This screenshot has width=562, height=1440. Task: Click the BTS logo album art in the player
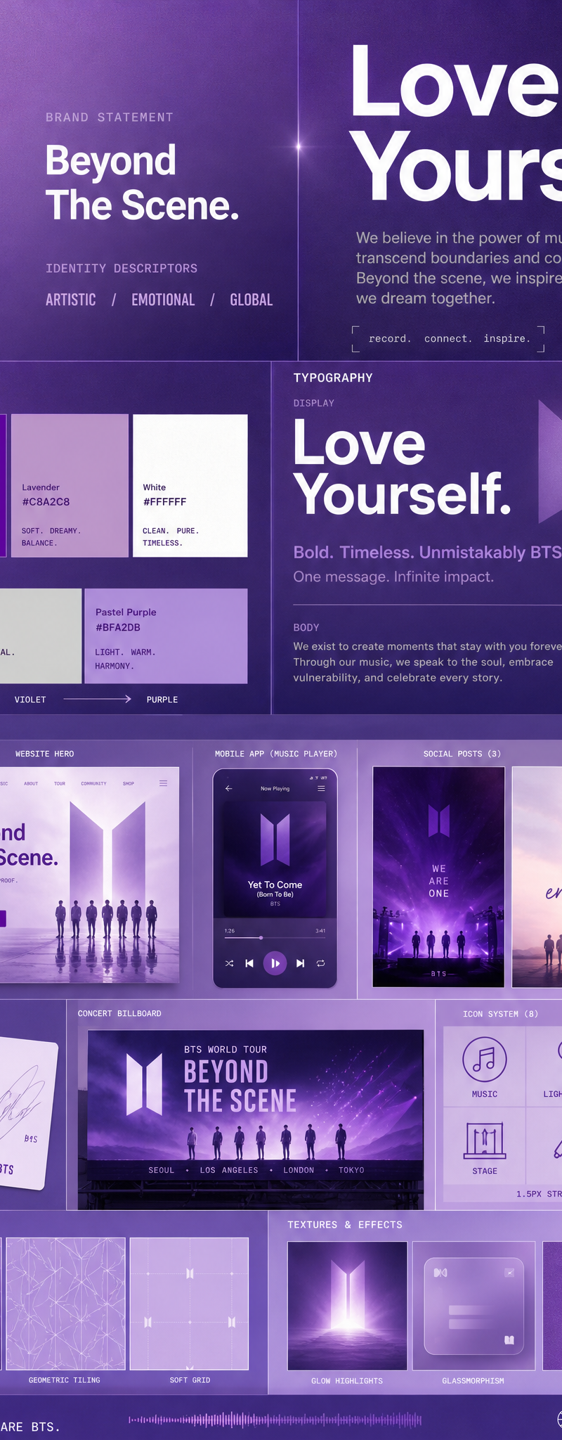click(275, 839)
